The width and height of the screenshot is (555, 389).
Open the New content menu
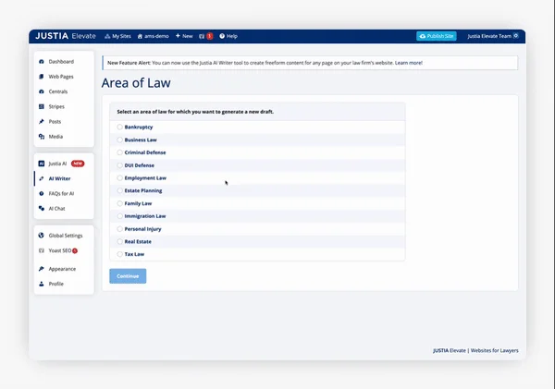tap(184, 36)
